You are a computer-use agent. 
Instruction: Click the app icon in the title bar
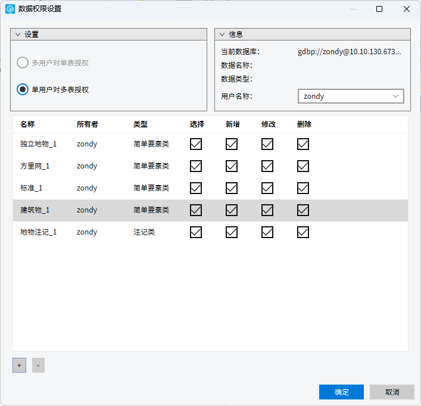(x=10, y=9)
